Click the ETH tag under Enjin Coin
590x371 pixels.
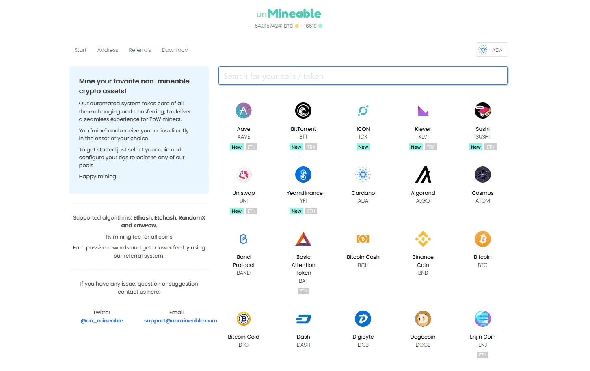(482, 355)
